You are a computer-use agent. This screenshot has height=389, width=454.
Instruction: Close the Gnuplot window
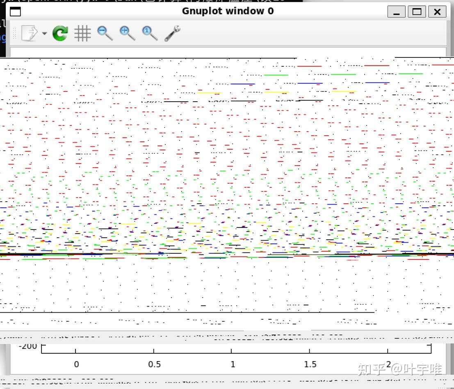437,11
